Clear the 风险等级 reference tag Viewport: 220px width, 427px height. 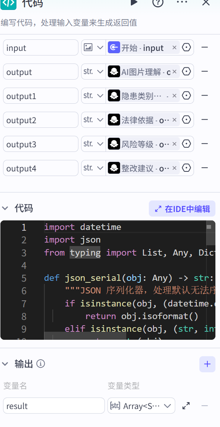(x=174, y=144)
